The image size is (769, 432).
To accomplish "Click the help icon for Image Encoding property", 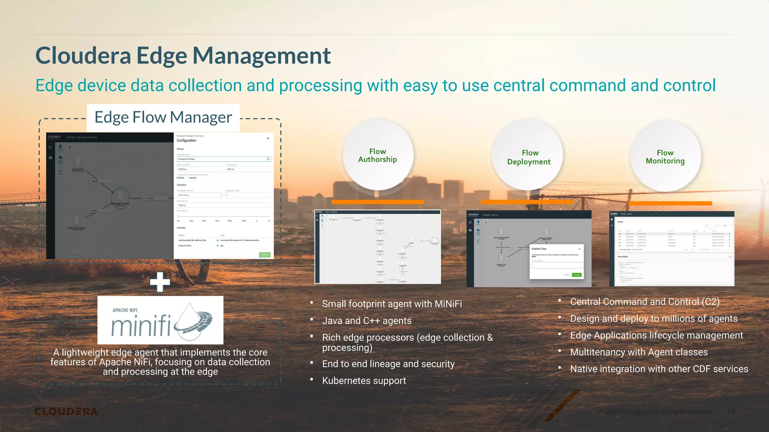I will click(217, 246).
